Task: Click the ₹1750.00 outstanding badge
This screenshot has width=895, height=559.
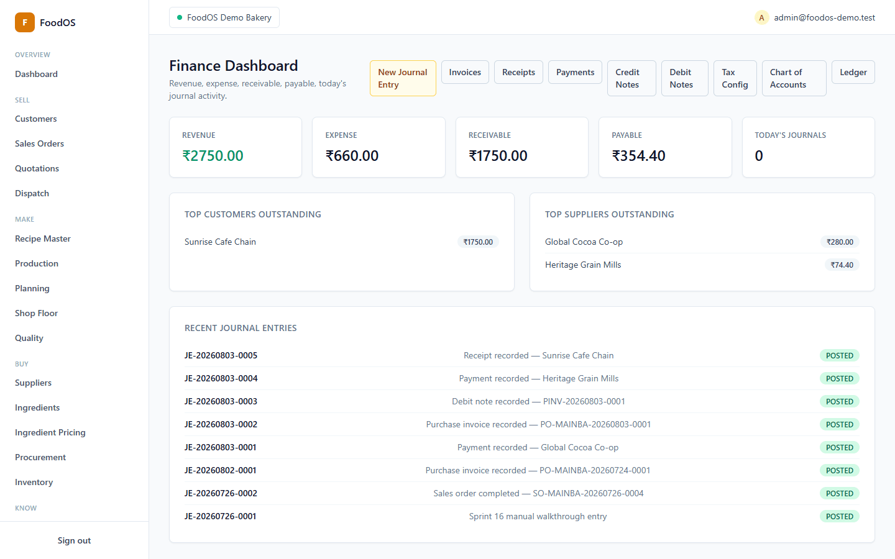Action: coord(478,242)
